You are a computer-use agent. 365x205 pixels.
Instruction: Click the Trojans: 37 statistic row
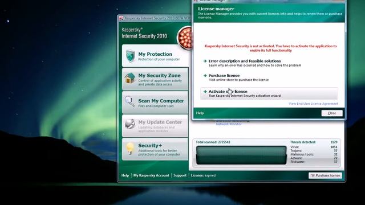click(314, 150)
